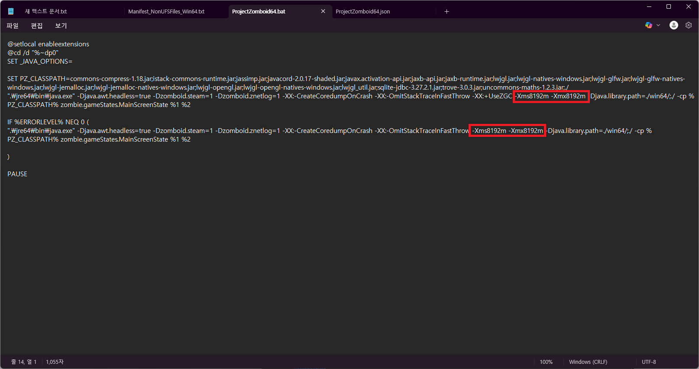Image resolution: width=699 pixels, height=369 pixels.
Task: Click the closing parenthesis line
Action: 9,157
